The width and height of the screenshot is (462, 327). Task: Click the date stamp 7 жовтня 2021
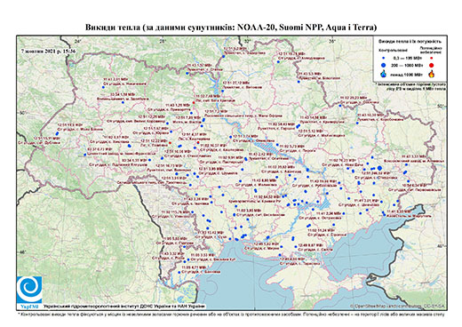[48, 51]
